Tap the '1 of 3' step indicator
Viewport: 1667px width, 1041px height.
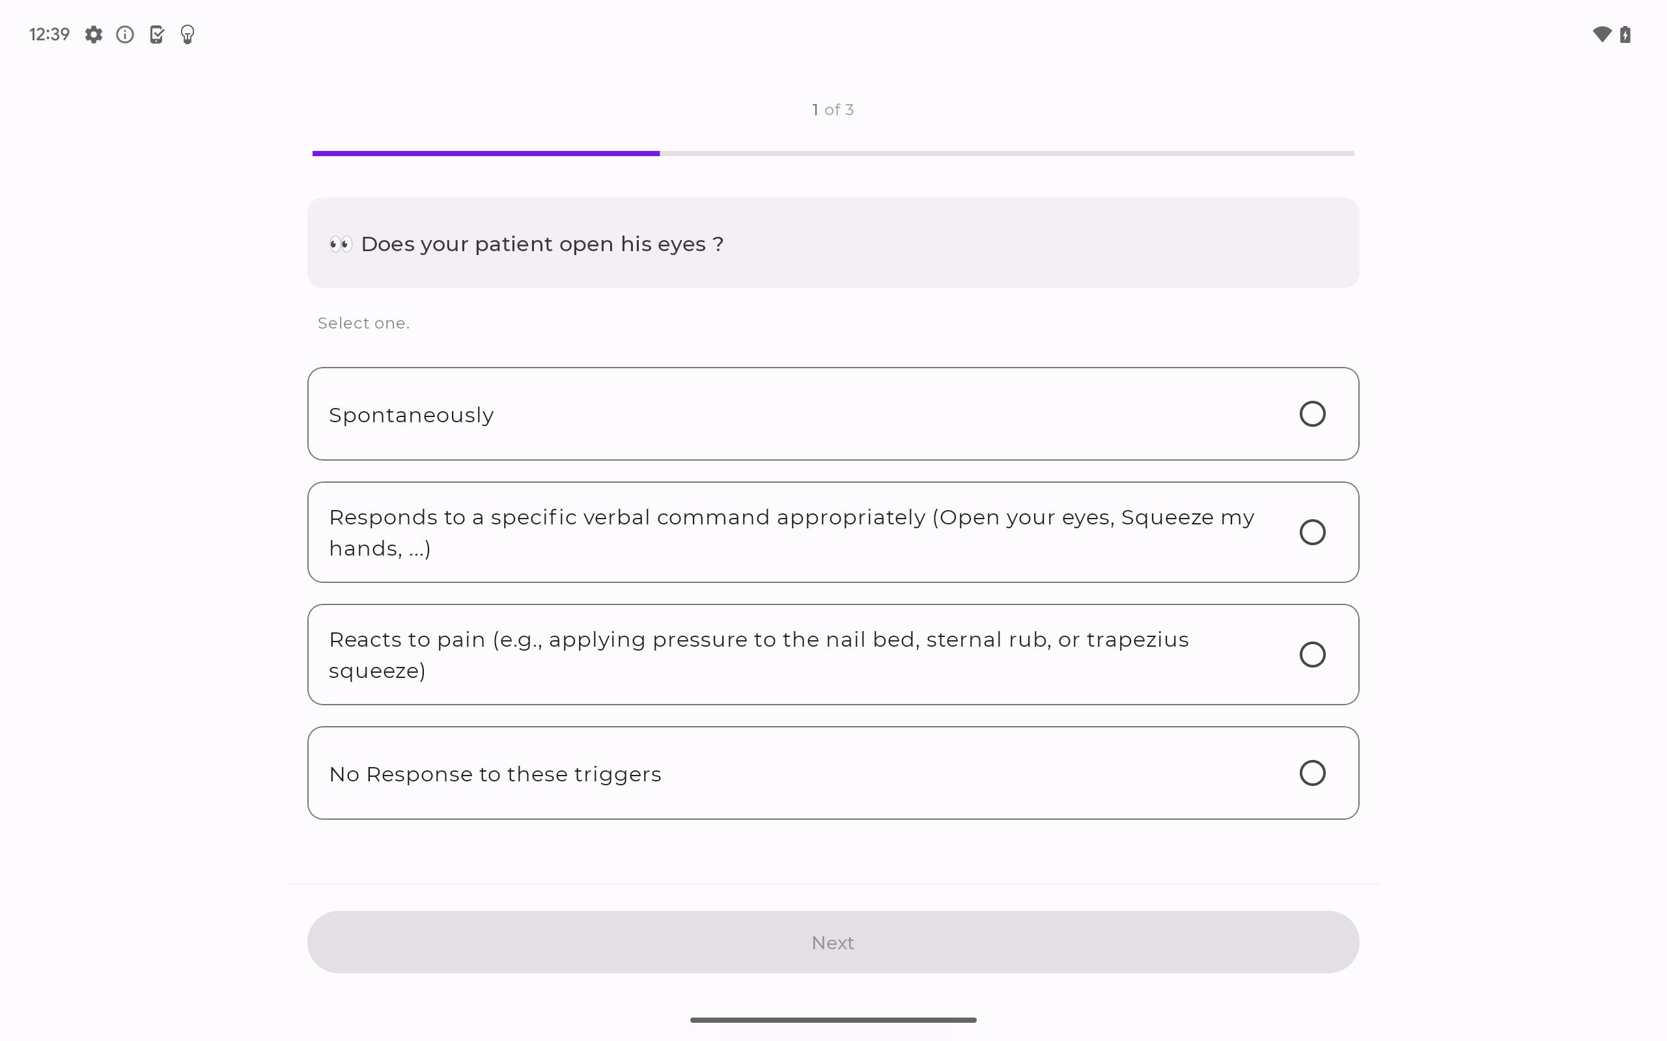(833, 109)
